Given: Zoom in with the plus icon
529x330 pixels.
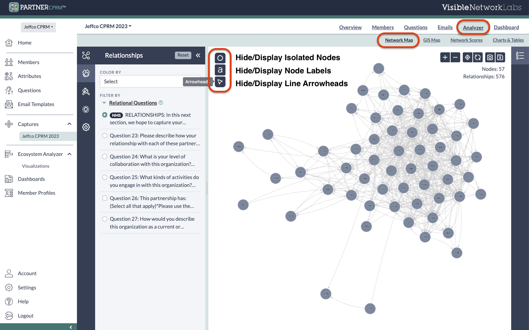Looking at the screenshot, I should point(445,57).
